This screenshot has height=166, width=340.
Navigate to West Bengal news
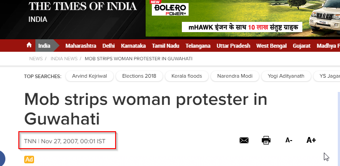point(271,46)
